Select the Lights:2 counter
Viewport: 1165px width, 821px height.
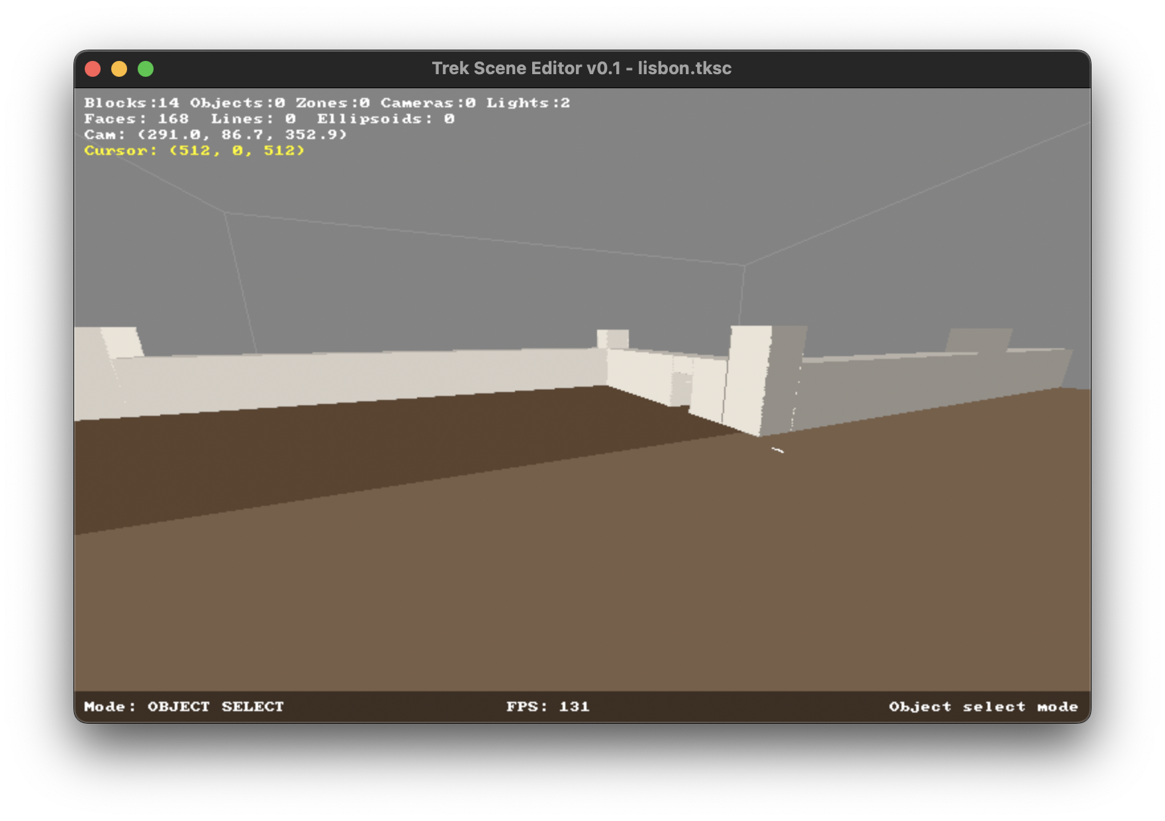[x=528, y=103]
